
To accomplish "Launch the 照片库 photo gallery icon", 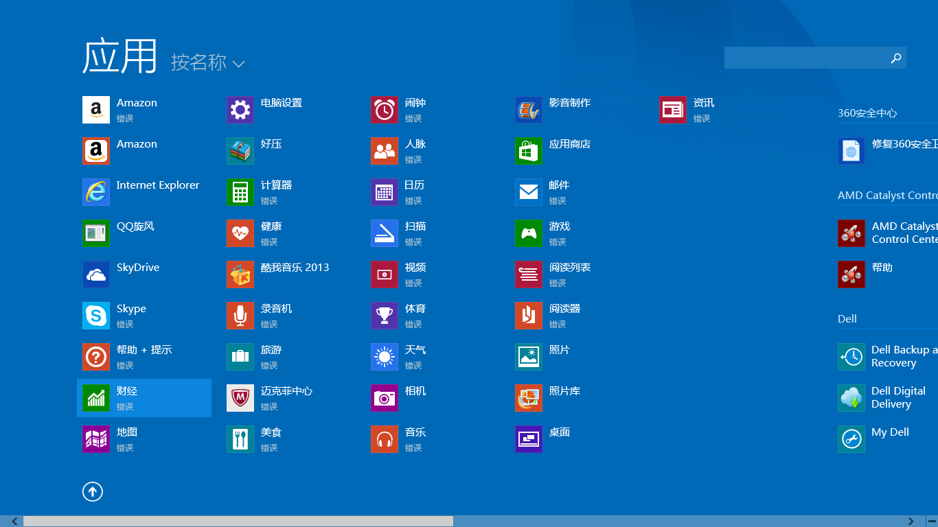I will pos(529,398).
